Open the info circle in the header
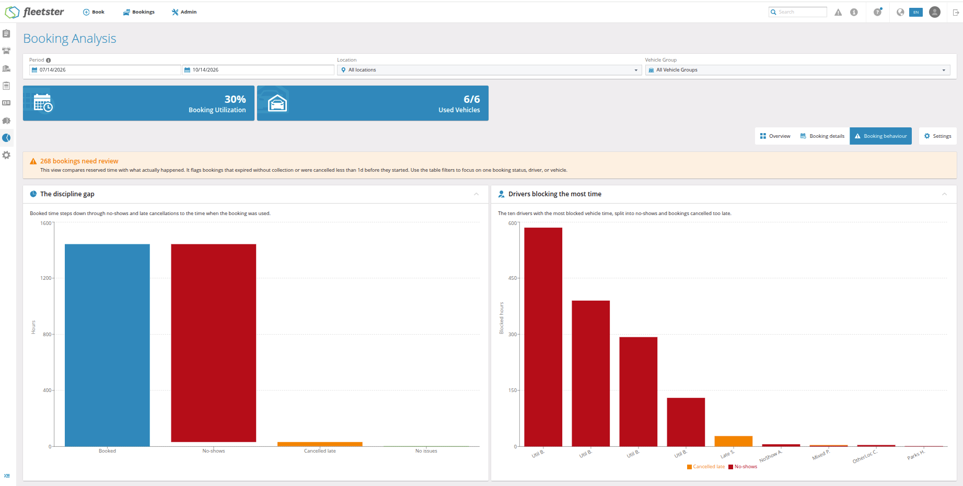963x486 pixels. [x=854, y=12]
